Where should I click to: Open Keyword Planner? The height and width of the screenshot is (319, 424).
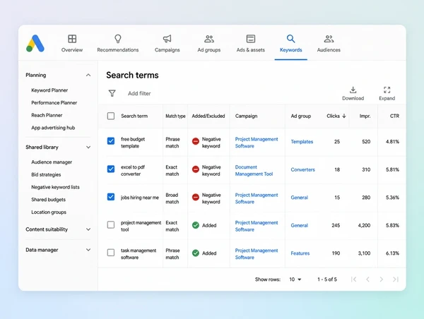coord(49,90)
